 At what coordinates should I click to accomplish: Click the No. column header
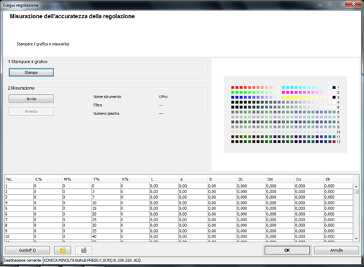[x=19, y=179]
